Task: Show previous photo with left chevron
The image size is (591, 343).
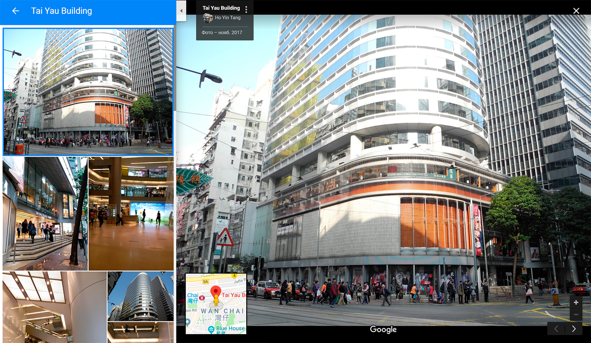Action: (x=557, y=329)
